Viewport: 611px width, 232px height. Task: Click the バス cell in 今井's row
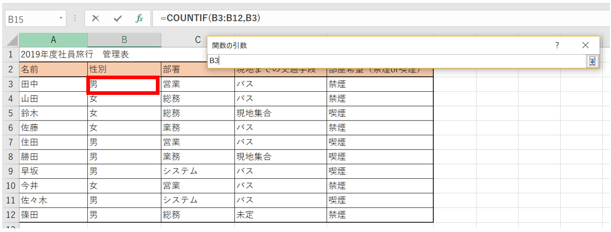(x=280, y=186)
